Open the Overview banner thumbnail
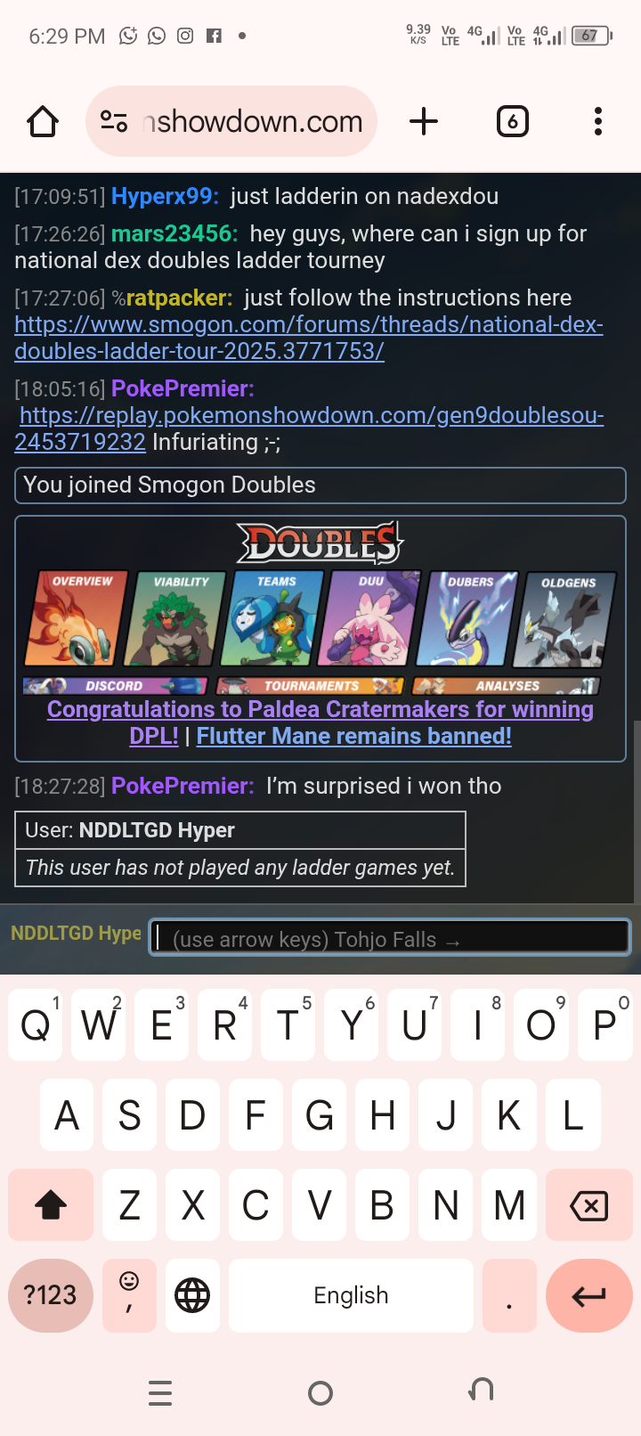The image size is (641, 1436). point(76,619)
